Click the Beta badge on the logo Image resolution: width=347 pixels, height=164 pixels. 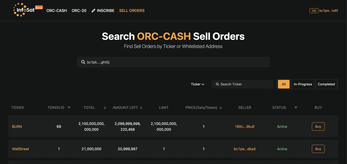(39, 7)
